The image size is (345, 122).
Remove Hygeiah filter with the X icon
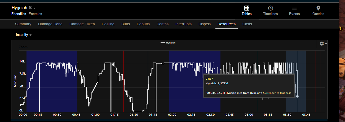30,8
